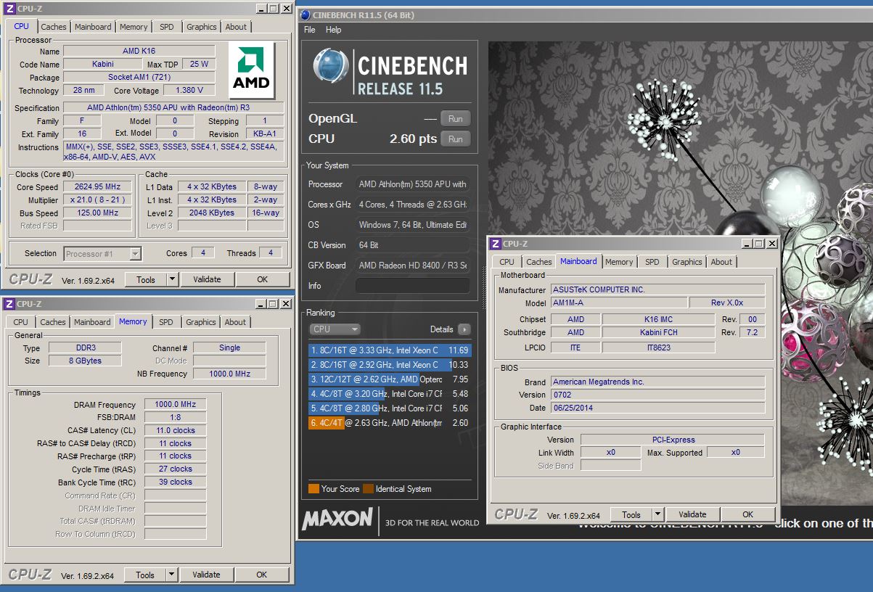Switch to About tab in CPU window

[x=236, y=27]
